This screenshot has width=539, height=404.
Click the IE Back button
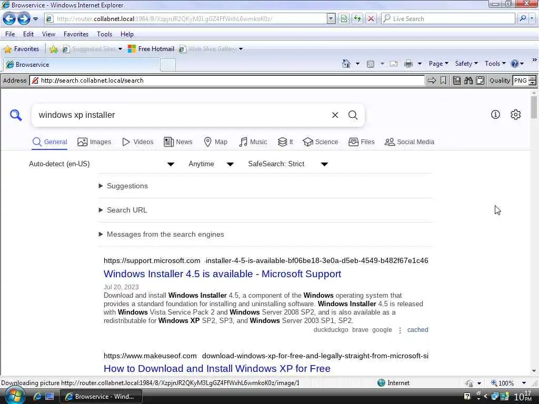[x=9, y=18]
